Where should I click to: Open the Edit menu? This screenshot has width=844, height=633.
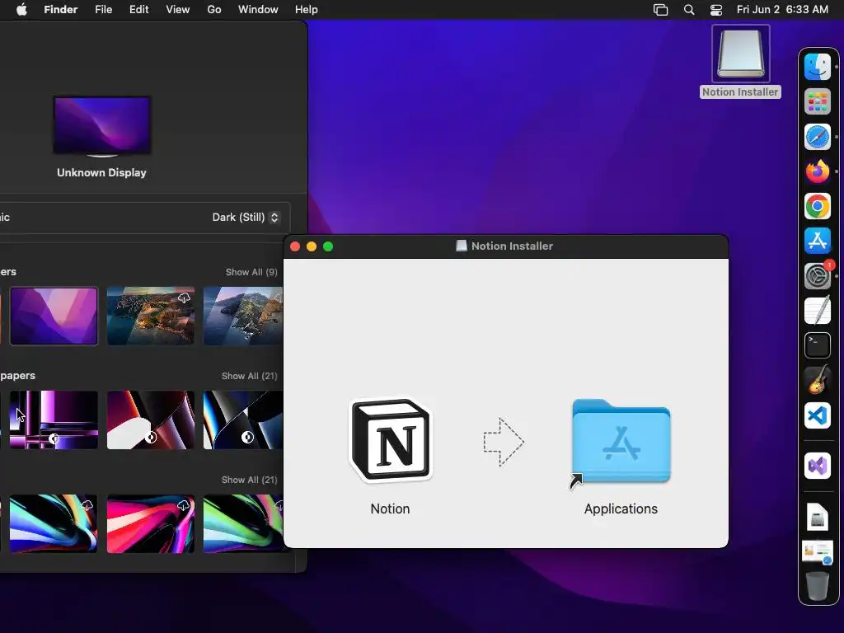coord(138,9)
